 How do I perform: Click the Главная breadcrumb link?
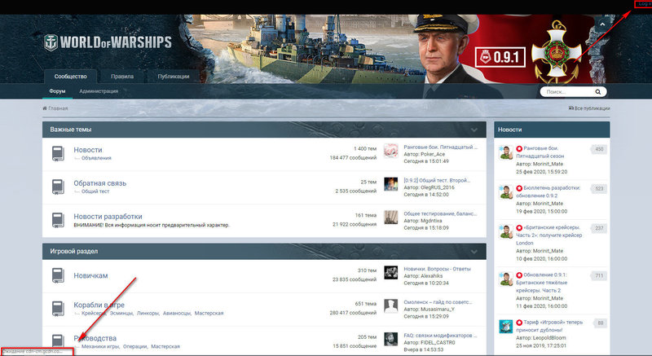coord(58,108)
